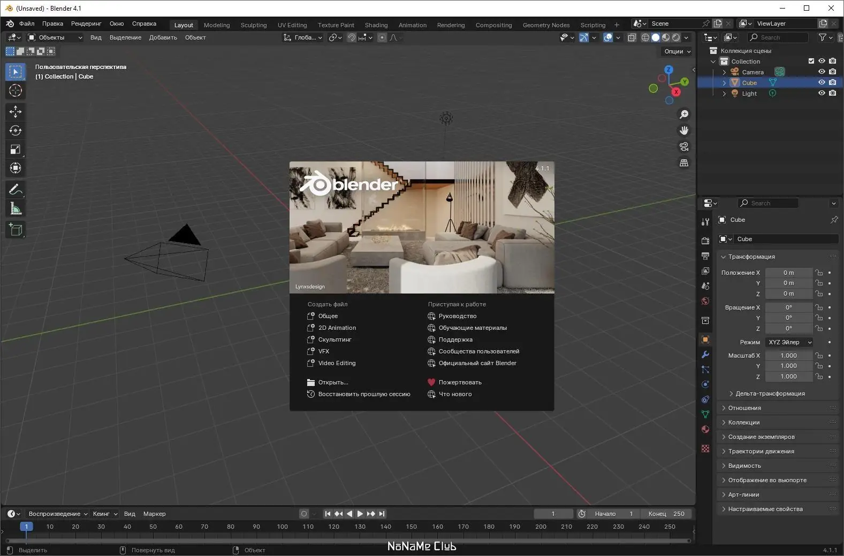Click the Положение X value field
Image resolution: width=844 pixels, height=556 pixels.
coord(789,273)
